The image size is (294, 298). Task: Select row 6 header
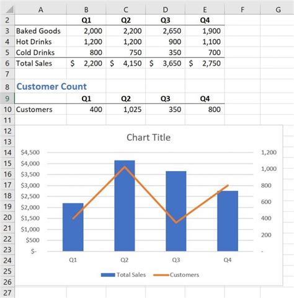(x=7, y=63)
